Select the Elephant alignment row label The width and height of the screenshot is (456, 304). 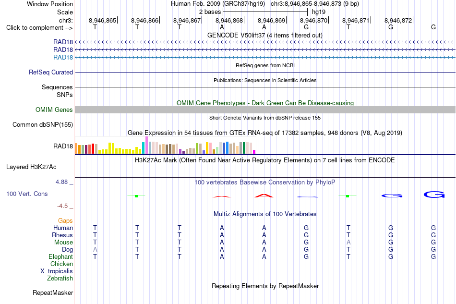pos(61,256)
